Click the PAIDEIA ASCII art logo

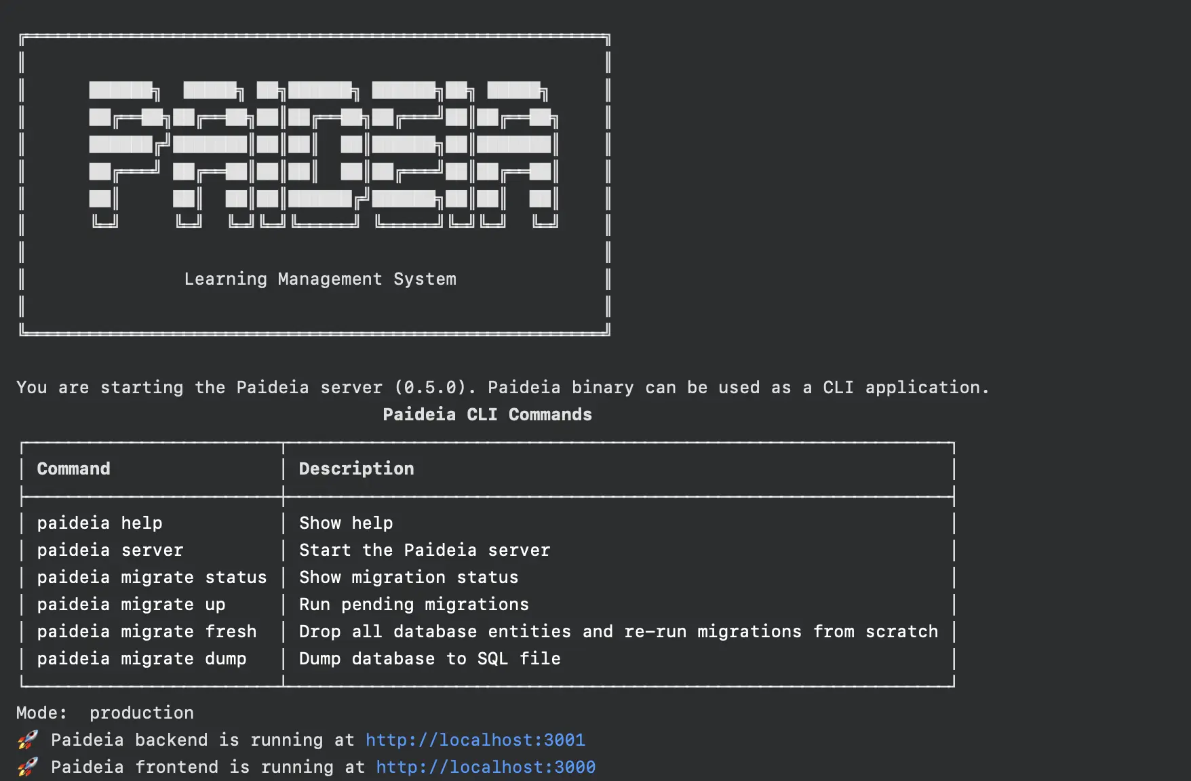[323, 155]
